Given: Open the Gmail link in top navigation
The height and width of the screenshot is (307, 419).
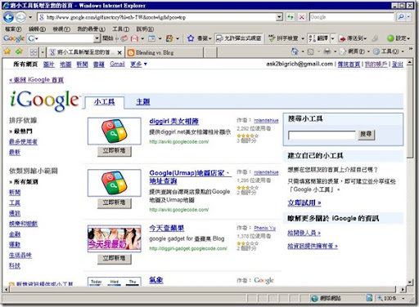Looking at the screenshot, I should tap(117, 64).
